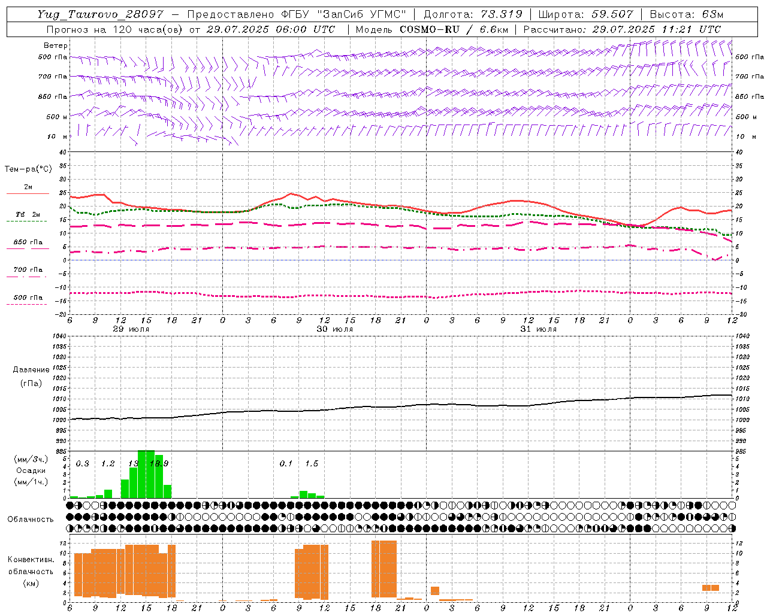Click the 2м temperature legend label
The height and width of the screenshot is (613, 767).
point(28,187)
